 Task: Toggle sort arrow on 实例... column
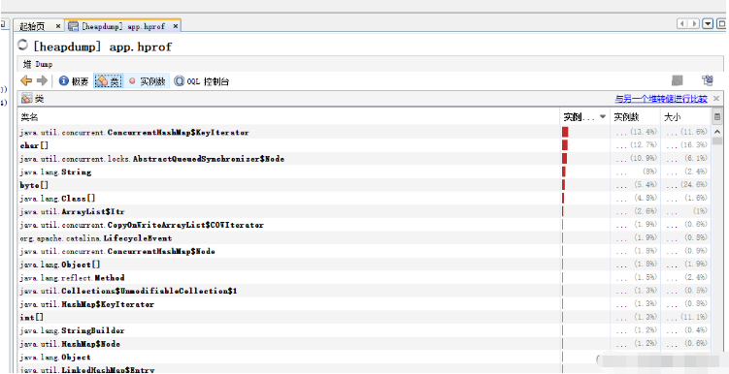pos(603,117)
